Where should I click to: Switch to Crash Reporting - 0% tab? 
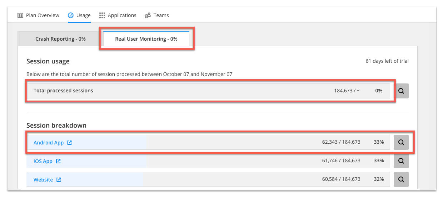click(x=60, y=39)
